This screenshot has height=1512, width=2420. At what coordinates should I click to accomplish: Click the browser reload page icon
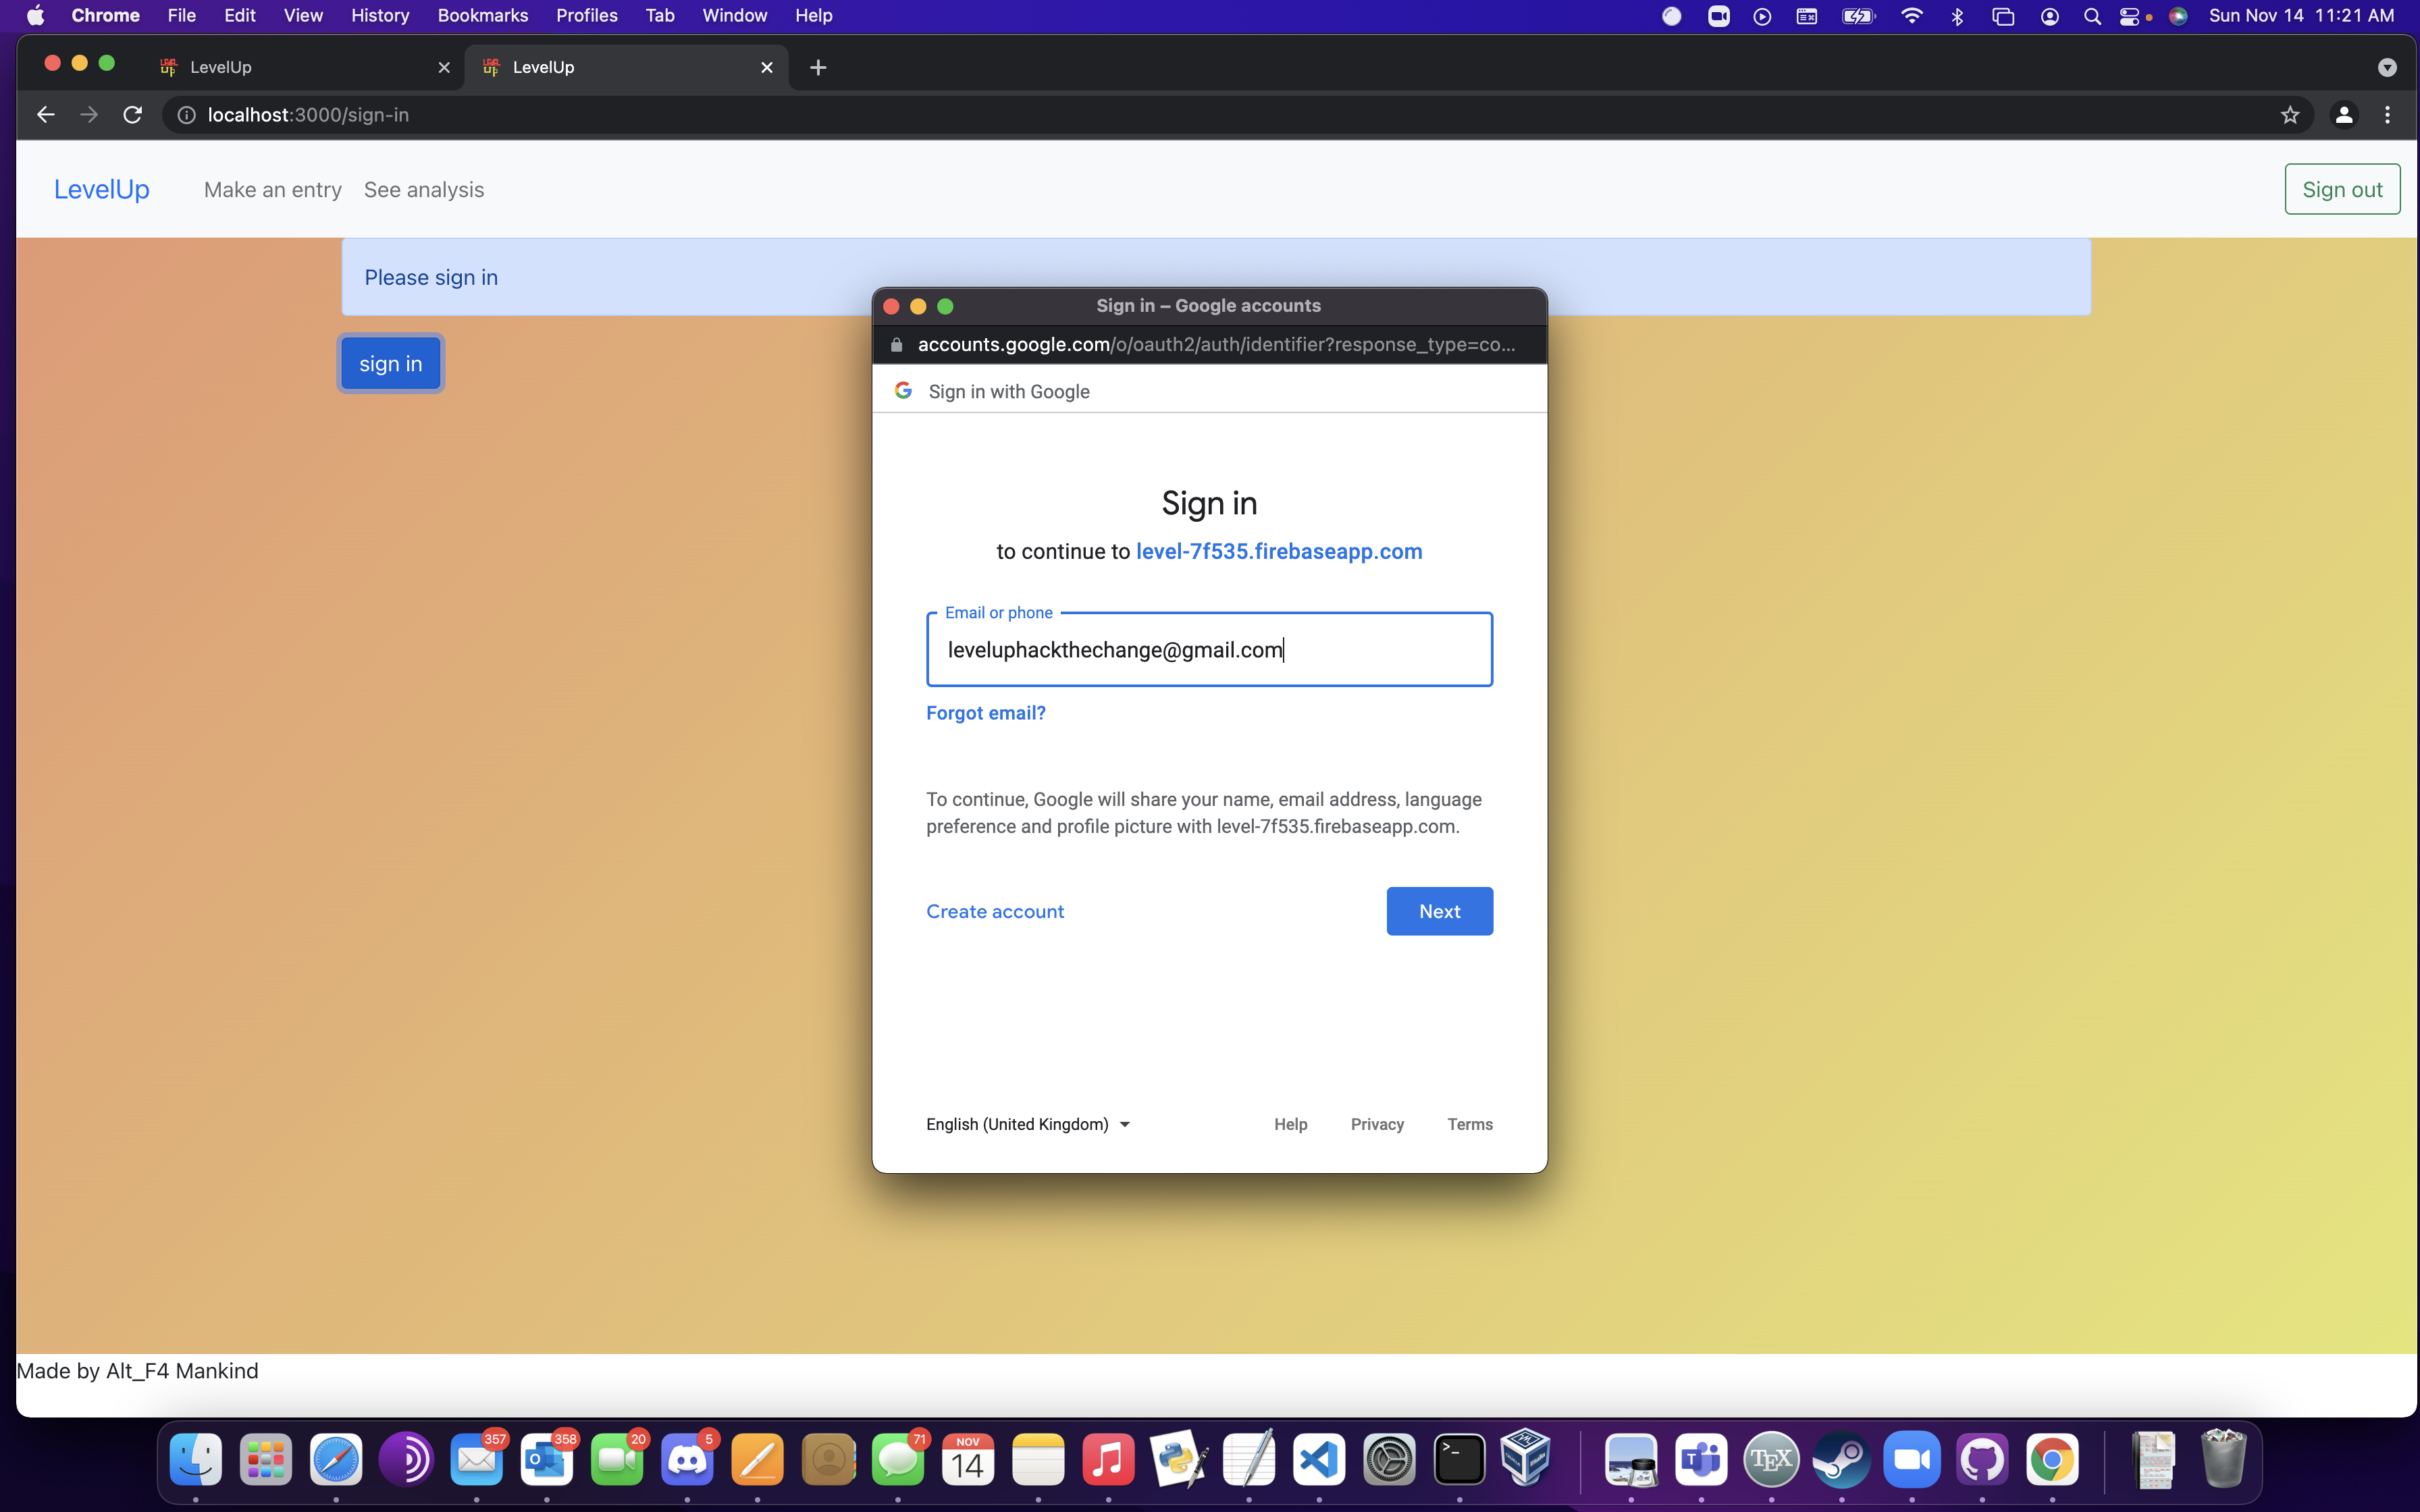(x=132, y=115)
